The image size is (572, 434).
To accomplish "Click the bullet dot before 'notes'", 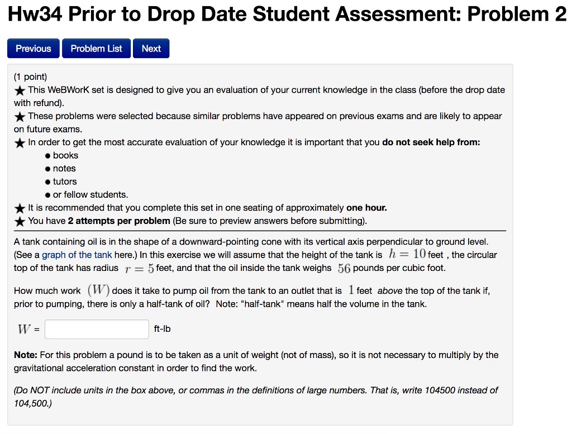I will pyautogui.click(x=48, y=169).
